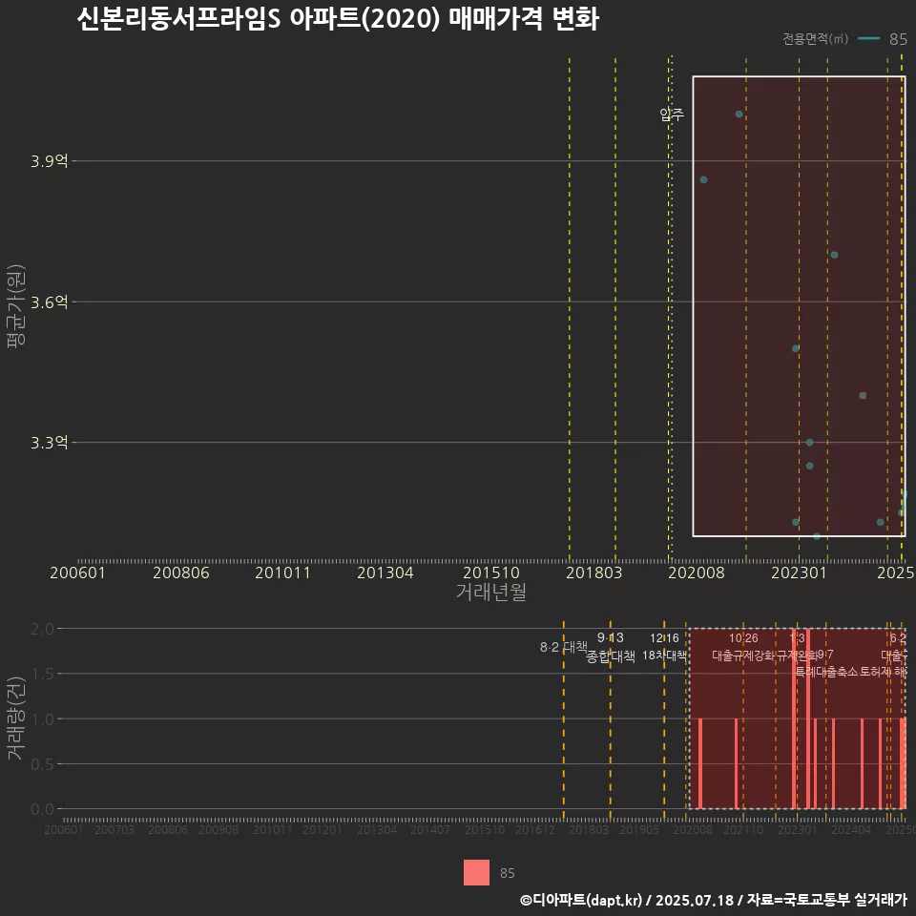Click the 1.0 volume axis label

coord(42,719)
